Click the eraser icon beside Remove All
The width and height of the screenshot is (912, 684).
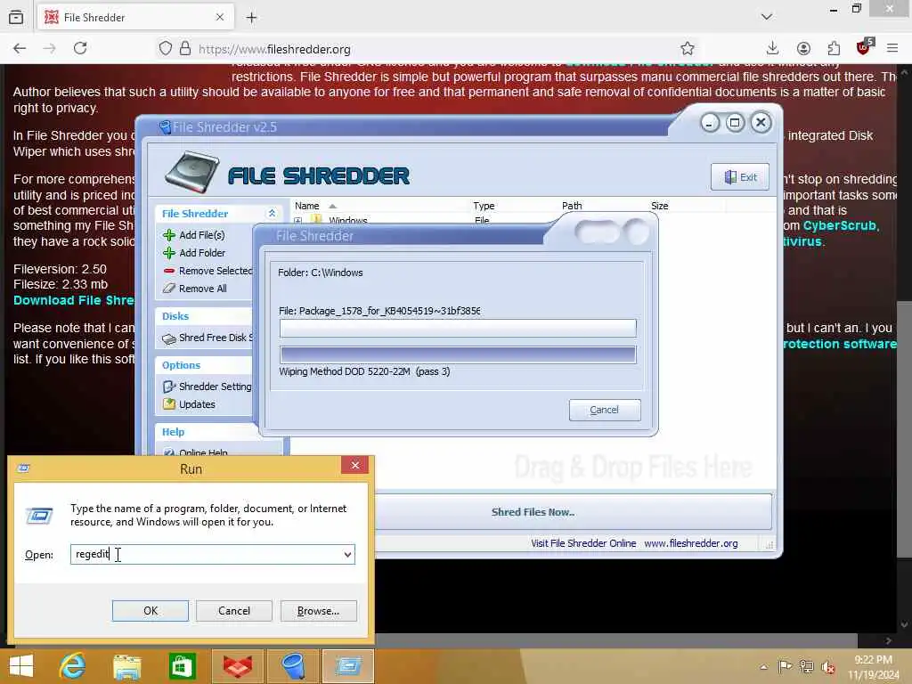tap(169, 289)
